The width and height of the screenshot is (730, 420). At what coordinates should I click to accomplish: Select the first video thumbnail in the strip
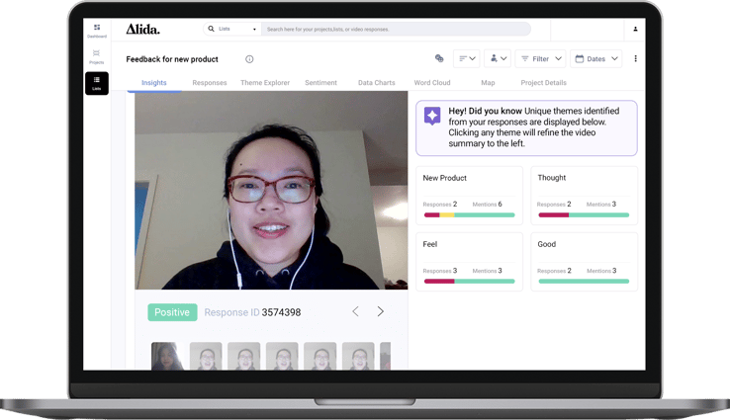167,356
